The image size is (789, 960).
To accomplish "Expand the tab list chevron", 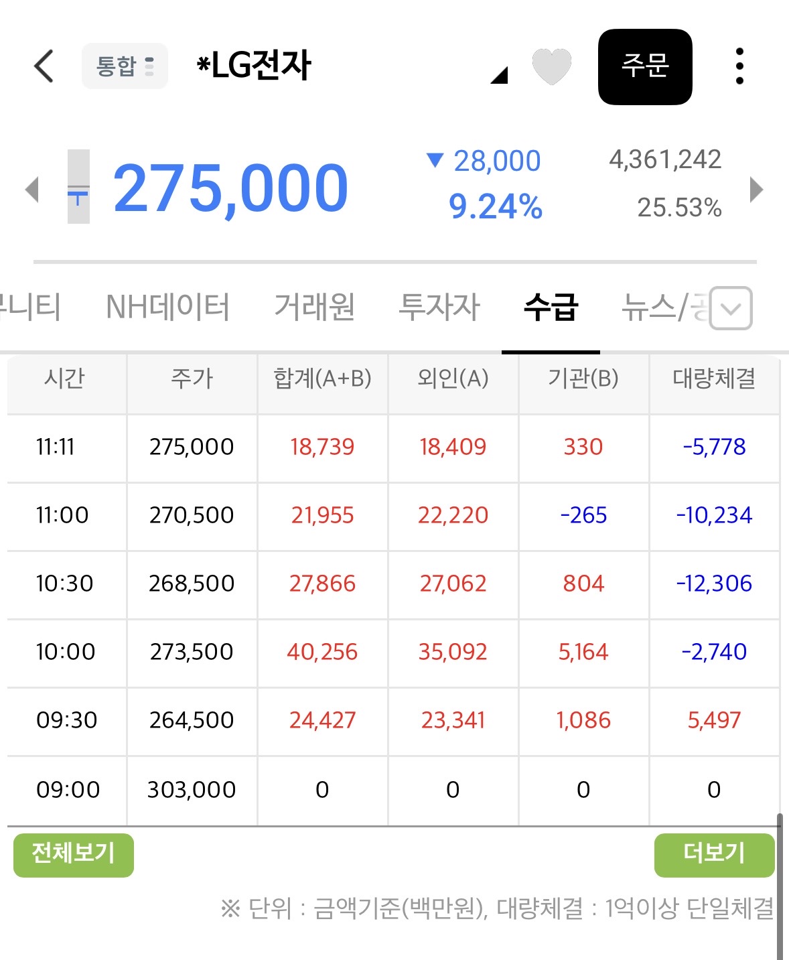I will [731, 308].
